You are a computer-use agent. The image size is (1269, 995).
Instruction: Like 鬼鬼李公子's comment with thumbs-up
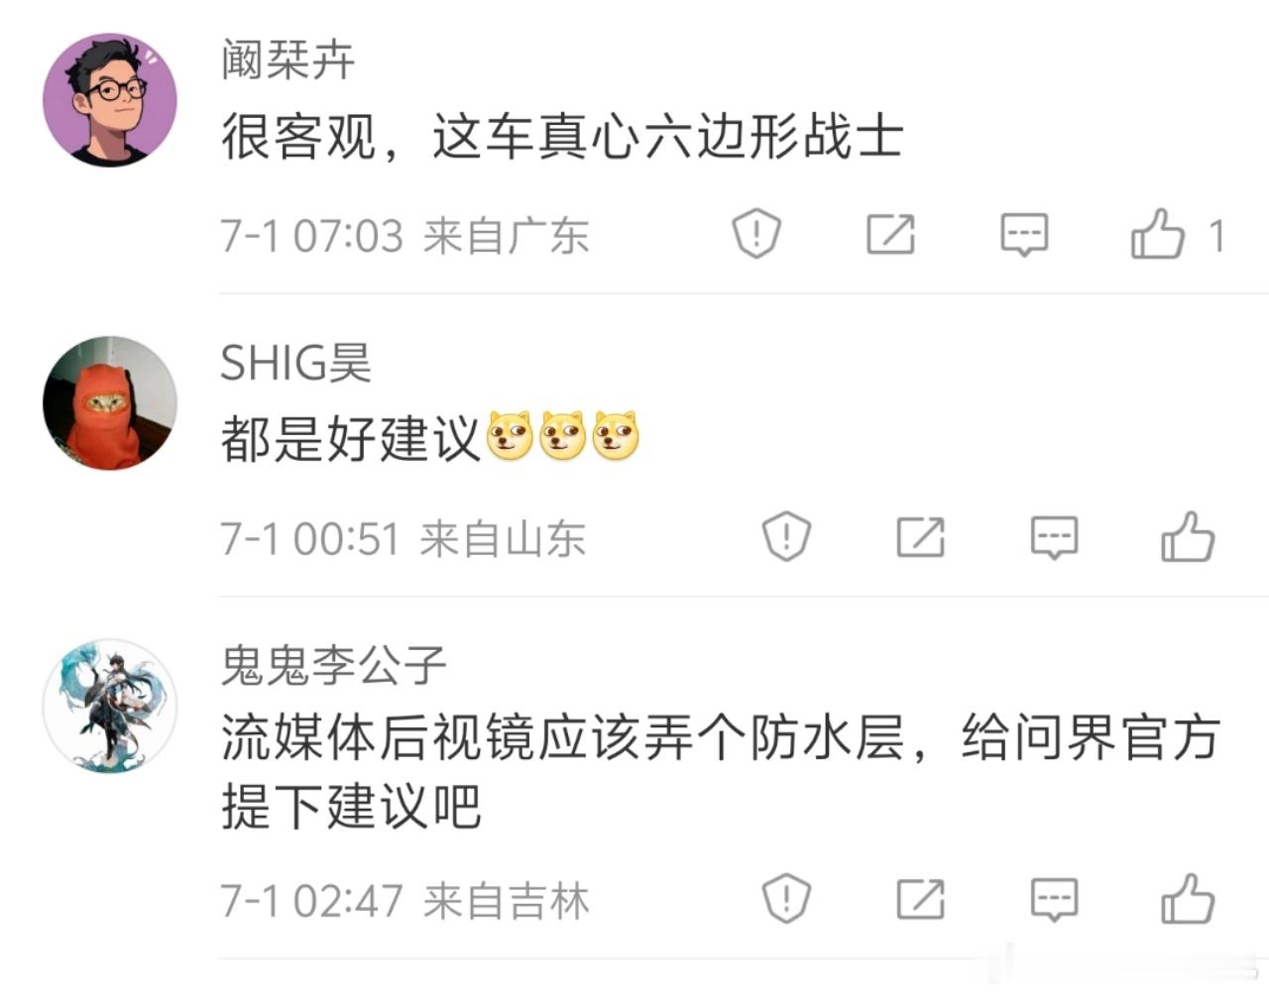(x=1187, y=899)
